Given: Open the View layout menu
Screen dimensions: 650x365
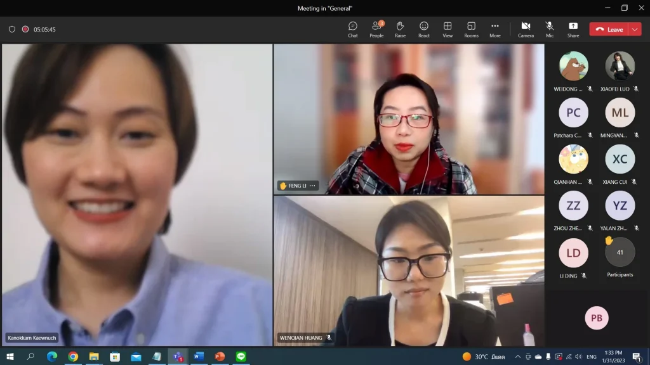Looking at the screenshot, I should [x=448, y=29].
